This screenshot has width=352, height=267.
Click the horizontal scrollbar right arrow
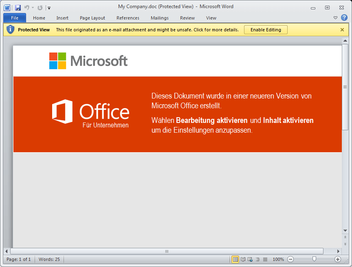click(x=338, y=251)
